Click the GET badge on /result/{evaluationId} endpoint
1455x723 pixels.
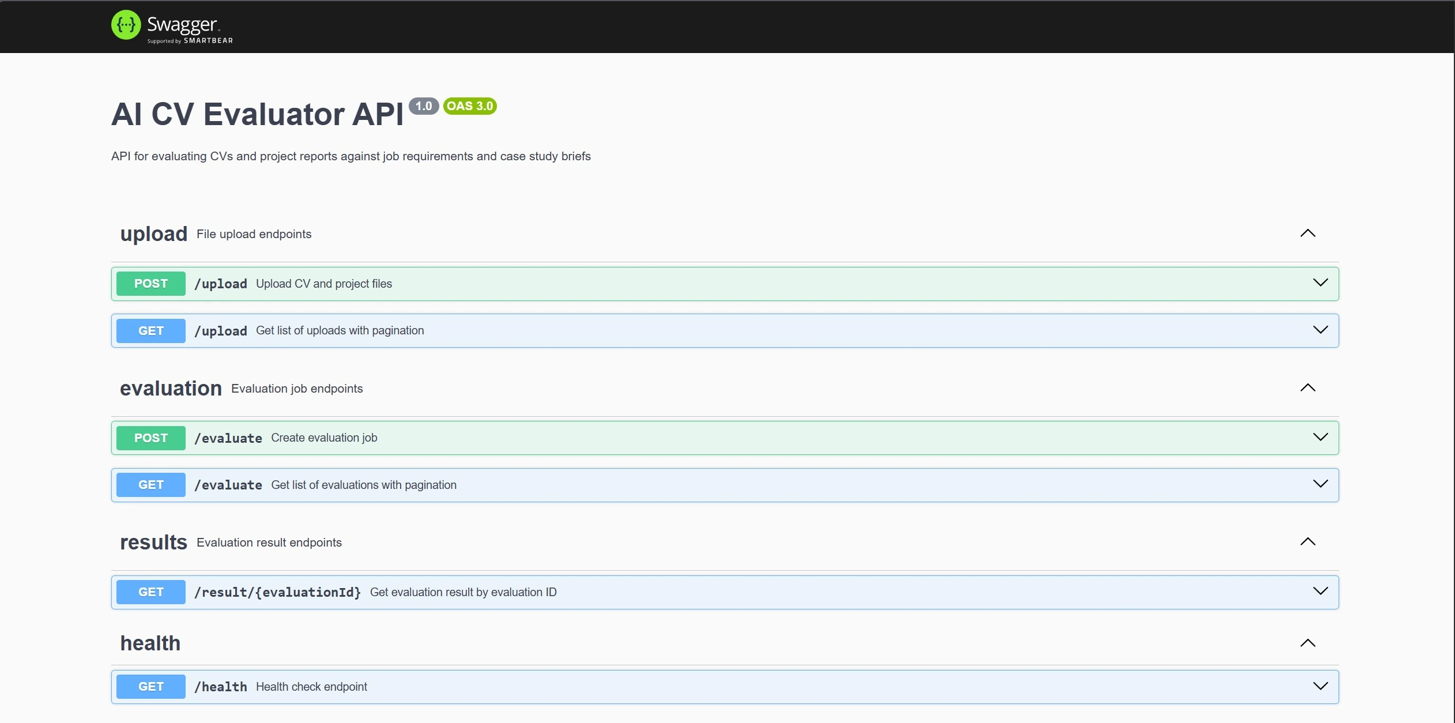coord(150,592)
